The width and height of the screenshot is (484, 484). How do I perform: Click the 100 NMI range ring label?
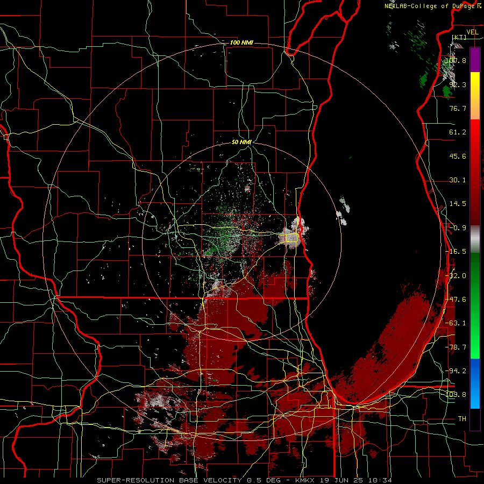click(x=241, y=42)
